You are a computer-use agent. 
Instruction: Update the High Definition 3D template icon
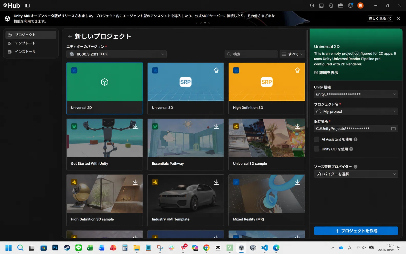tap(297, 70)
